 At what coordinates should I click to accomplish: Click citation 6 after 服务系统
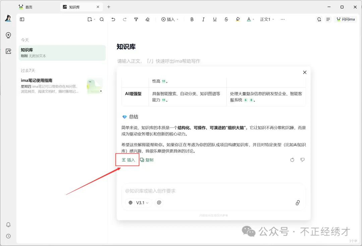245,100
